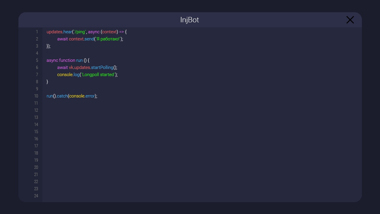Select line number 13 in the gutter
Viewport: 380px width, 214px height.
36,117
